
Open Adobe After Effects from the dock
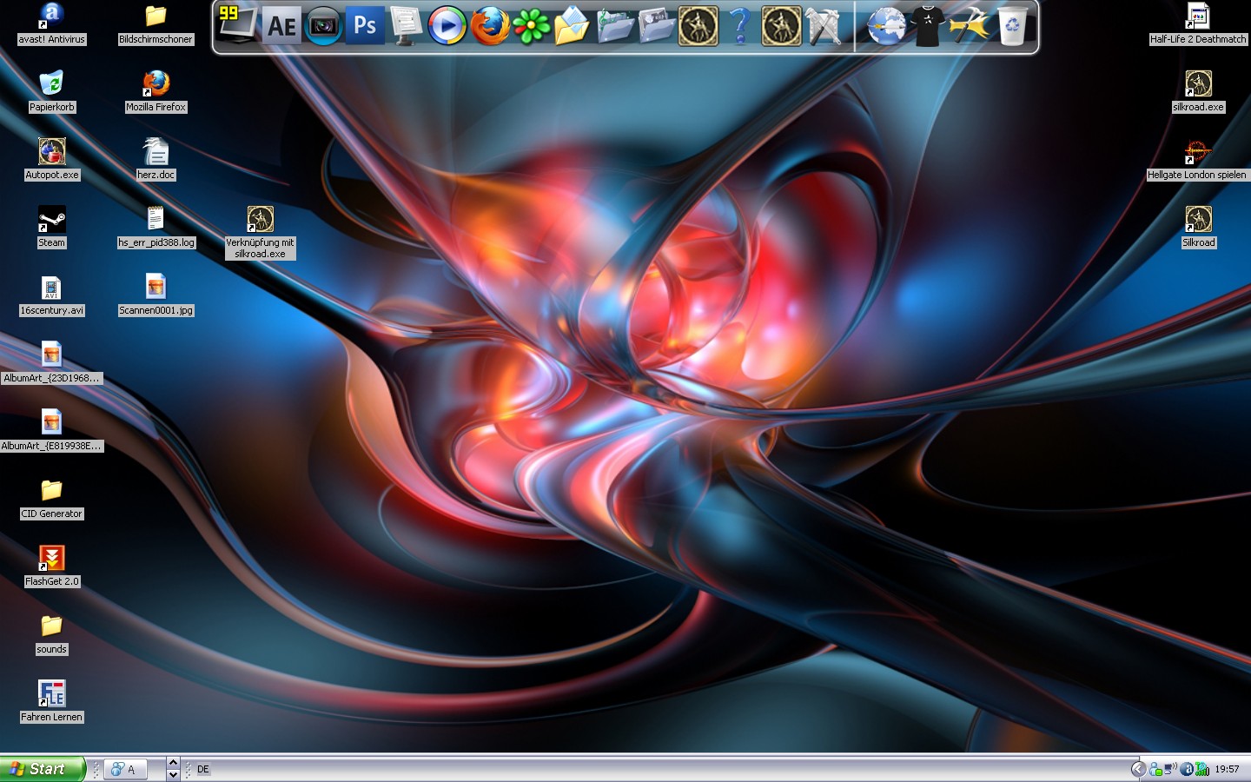coord(281,26)
